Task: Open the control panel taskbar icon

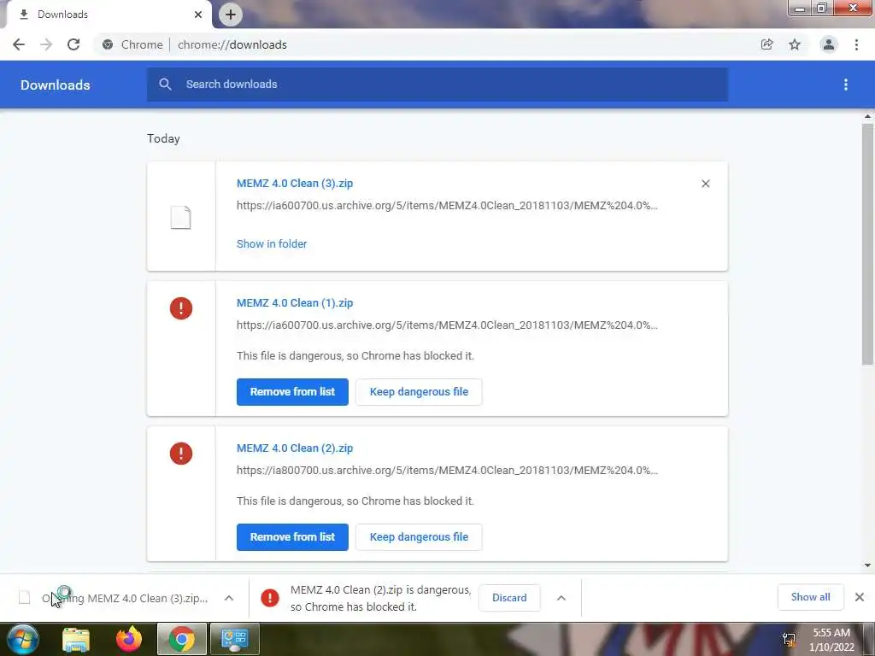Action: tap(234, 639)
